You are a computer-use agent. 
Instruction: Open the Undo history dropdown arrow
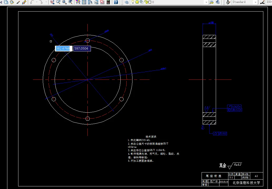37,2
